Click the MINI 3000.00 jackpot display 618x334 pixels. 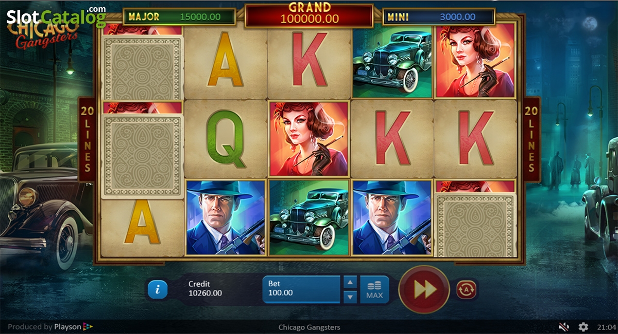pos(438,16)
